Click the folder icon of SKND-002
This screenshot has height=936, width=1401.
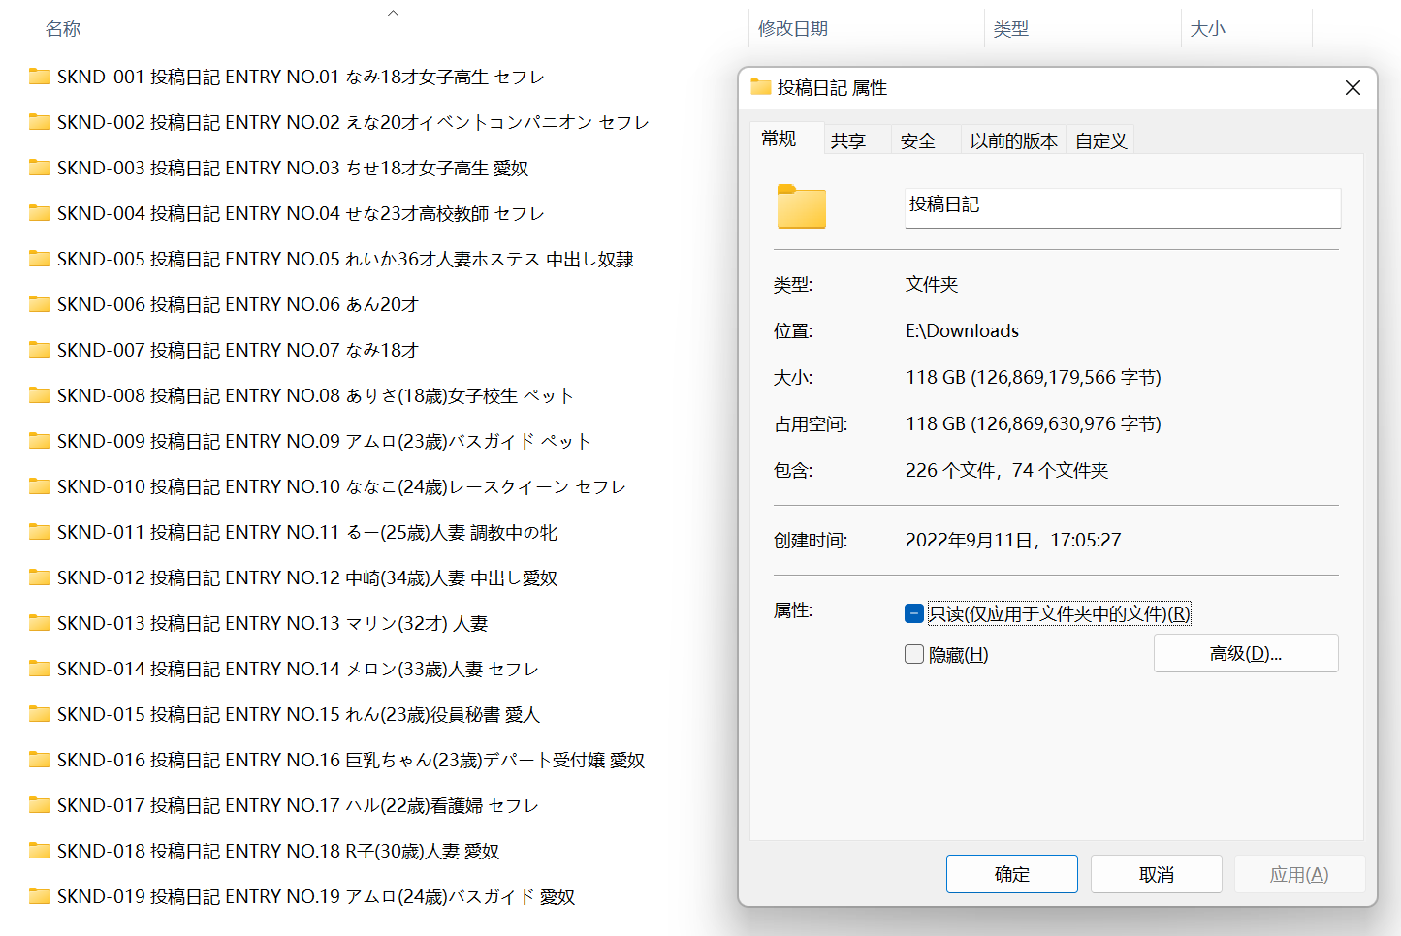click(x=40, y=122)
